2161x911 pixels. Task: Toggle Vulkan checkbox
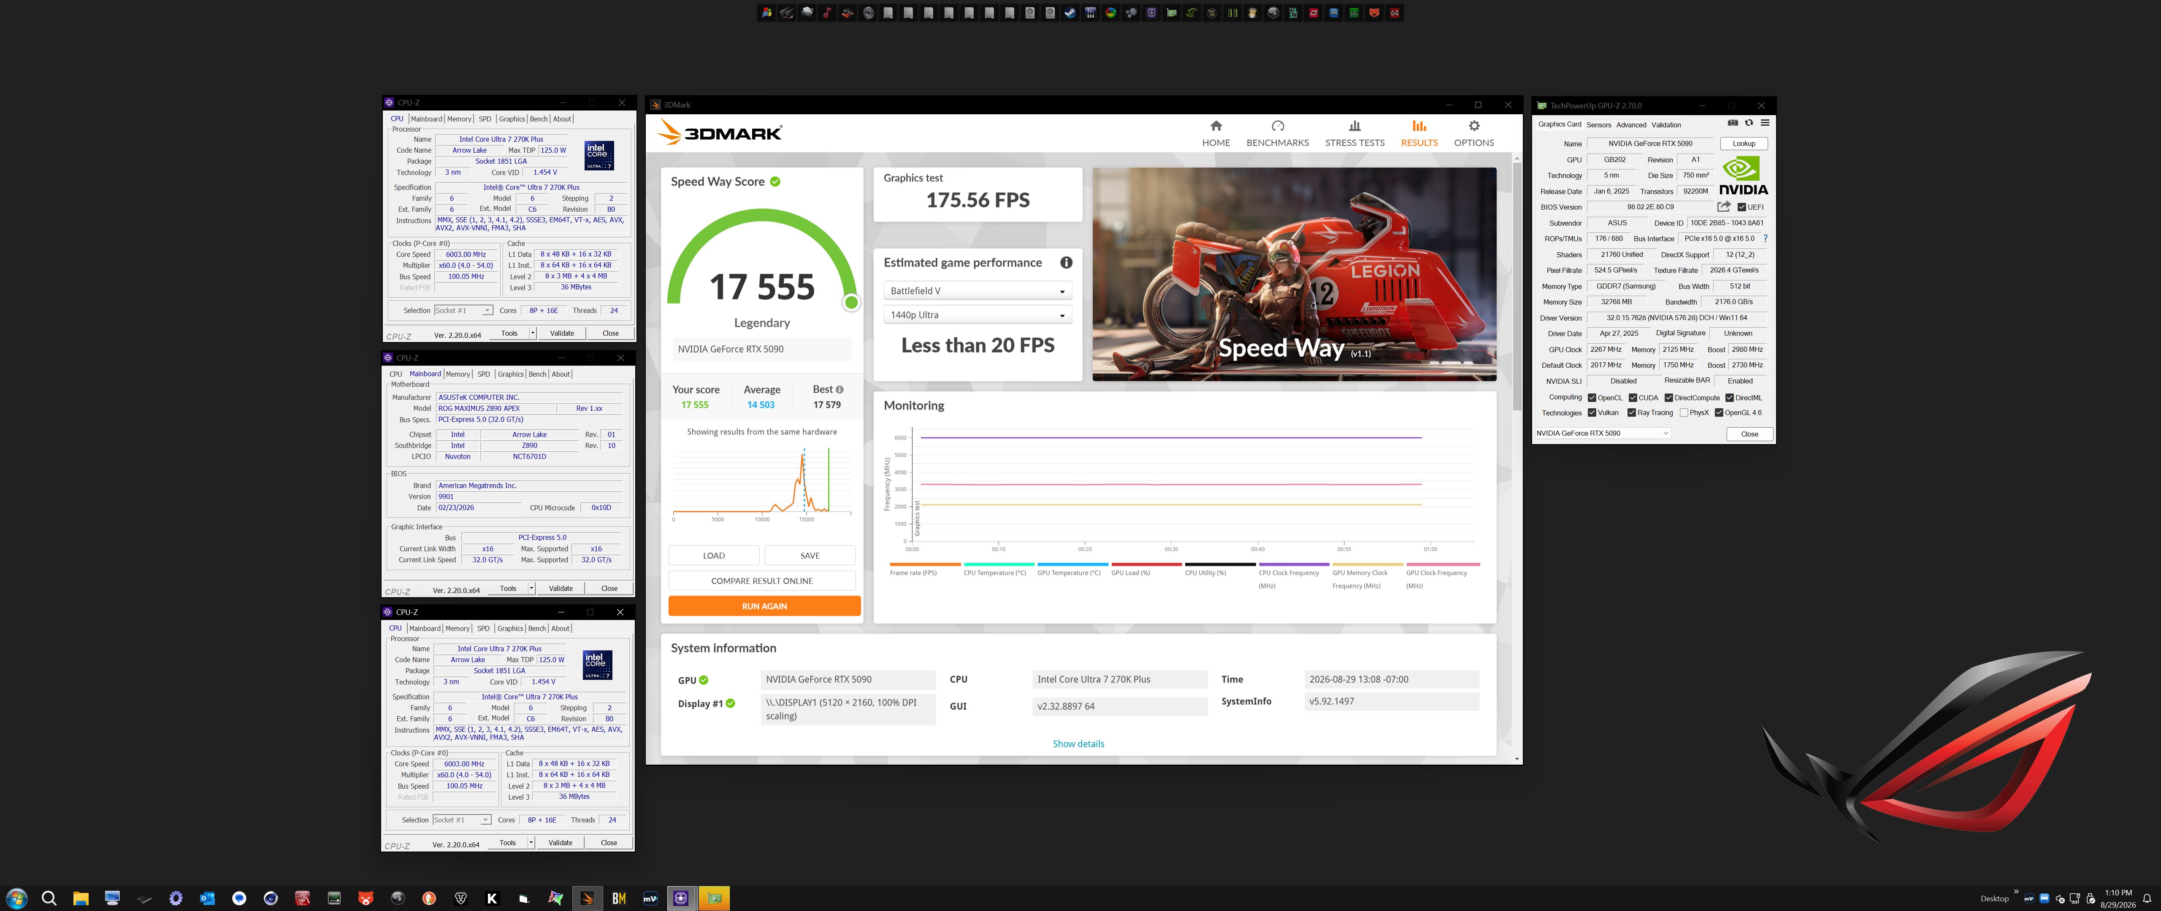point(1591,412)
